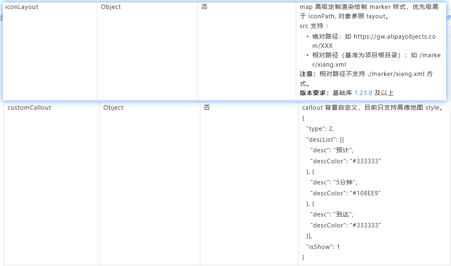Viewport: 451px width, 266px height.
Task: Click the "desc": "预计" line
Action: (332, 150)
